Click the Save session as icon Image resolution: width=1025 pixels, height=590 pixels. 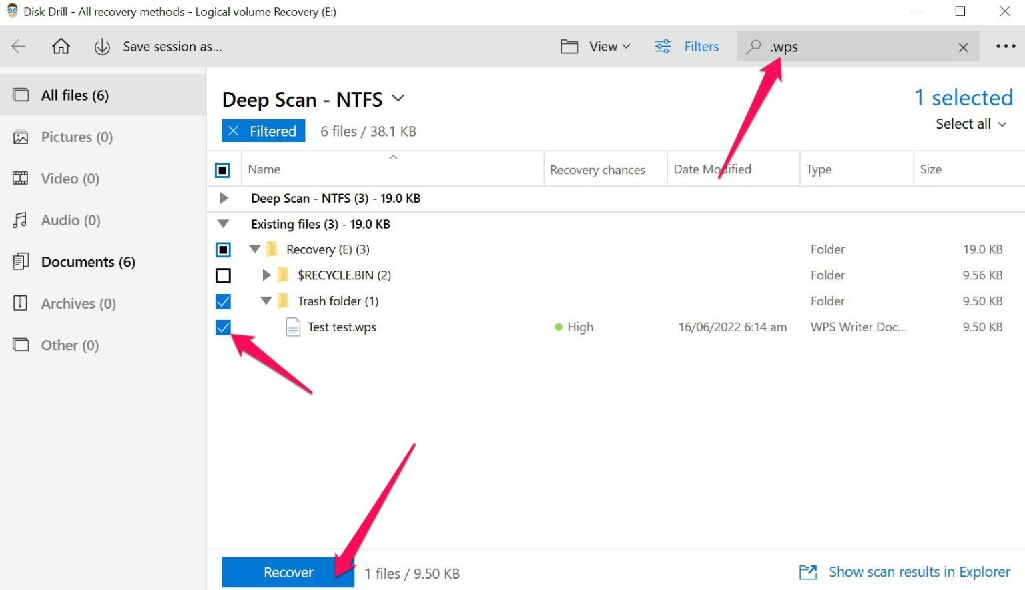[x=101, y=46]
